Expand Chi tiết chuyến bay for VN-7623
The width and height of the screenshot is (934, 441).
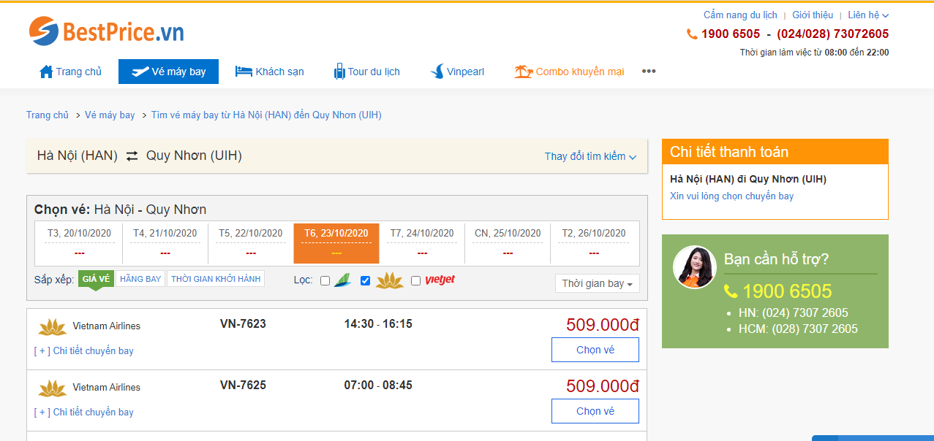84,350
